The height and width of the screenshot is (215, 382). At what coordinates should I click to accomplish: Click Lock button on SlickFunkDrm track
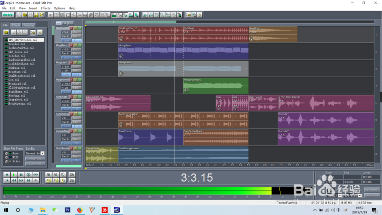tap(66, 40)
